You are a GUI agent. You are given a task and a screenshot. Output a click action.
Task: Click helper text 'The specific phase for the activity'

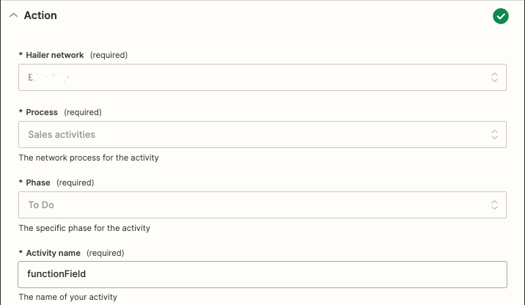point(84,228)
